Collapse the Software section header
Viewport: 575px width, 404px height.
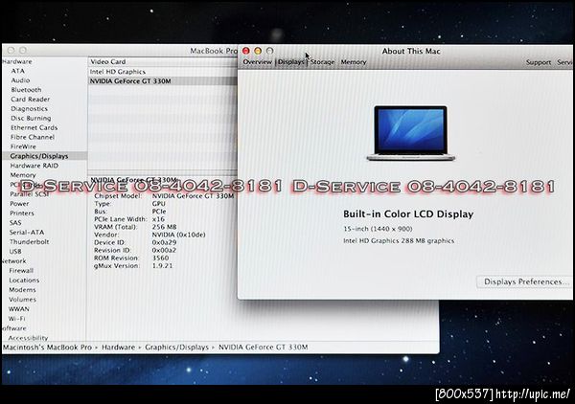click(14, 328)
